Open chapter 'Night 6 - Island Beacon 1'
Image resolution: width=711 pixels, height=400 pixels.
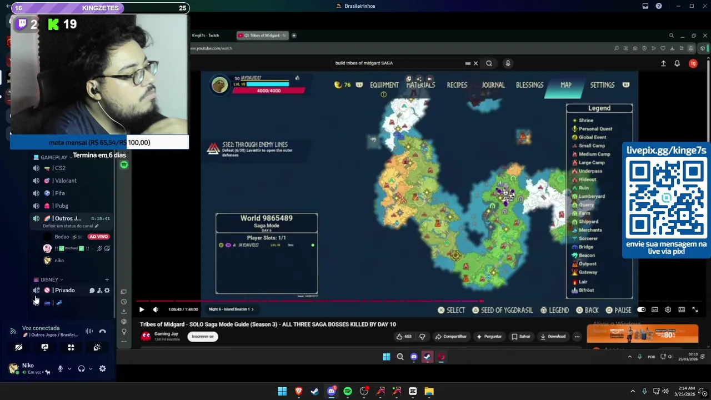231,309
